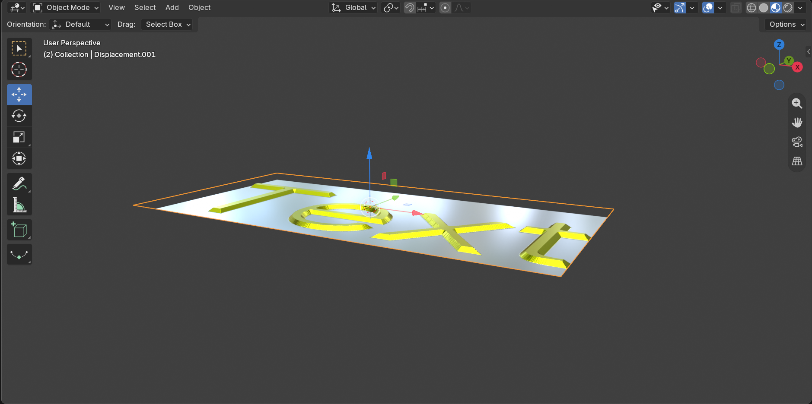Click the Y axis on navigation gizmo
The image size is (812, 404).
tap(789, 60)
